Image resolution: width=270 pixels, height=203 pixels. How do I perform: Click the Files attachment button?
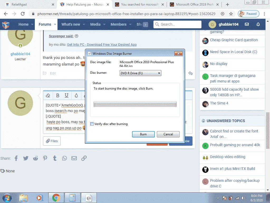coord(52,141)
